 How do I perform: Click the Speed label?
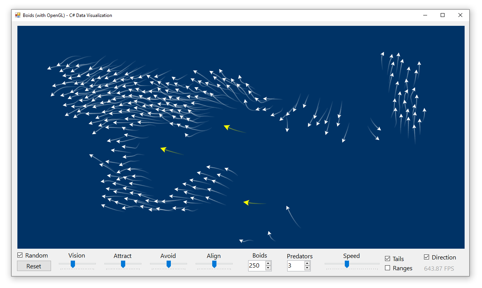coord(351,256)
